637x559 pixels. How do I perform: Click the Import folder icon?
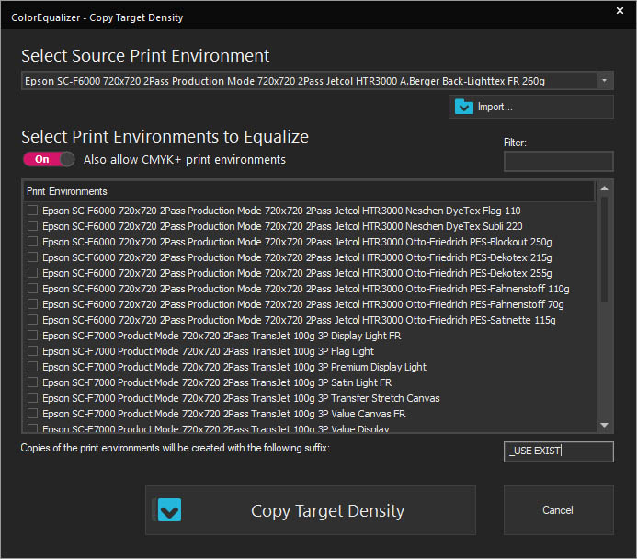coord(464,107)
